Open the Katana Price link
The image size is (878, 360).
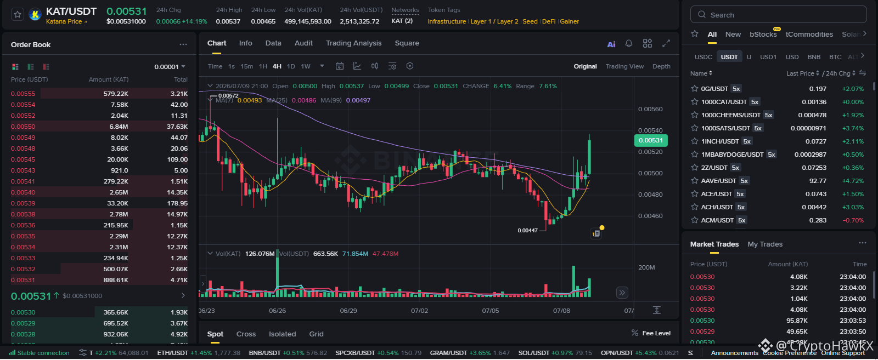[x=66, y=21]
